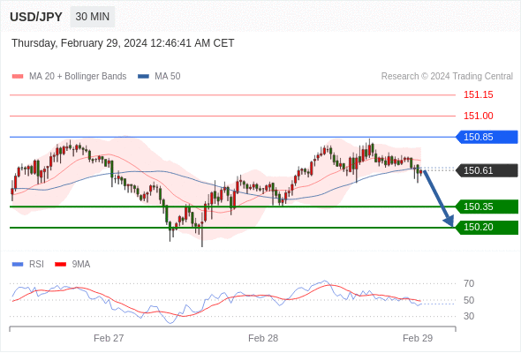This screenshot has width=521, height=353.
Task: Click the RSI 50 axis value
Action: click(x=469, y=300)
